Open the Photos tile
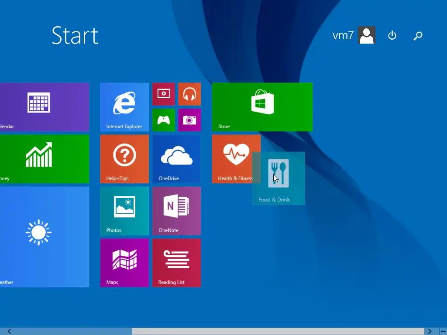 click(x=124, y=211)
